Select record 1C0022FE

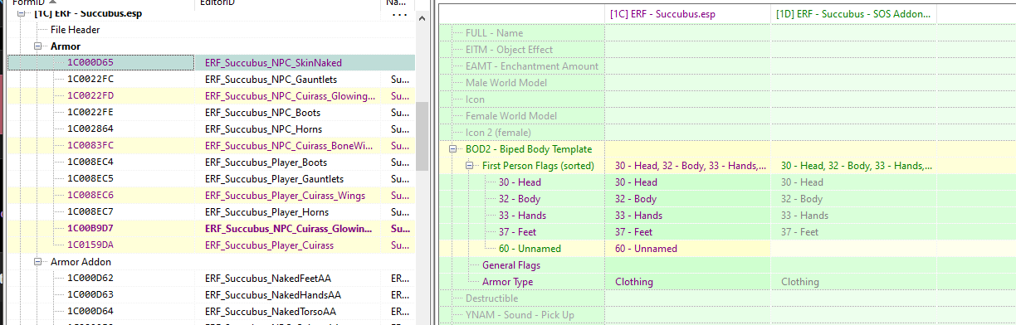click(x=90, y=113)
